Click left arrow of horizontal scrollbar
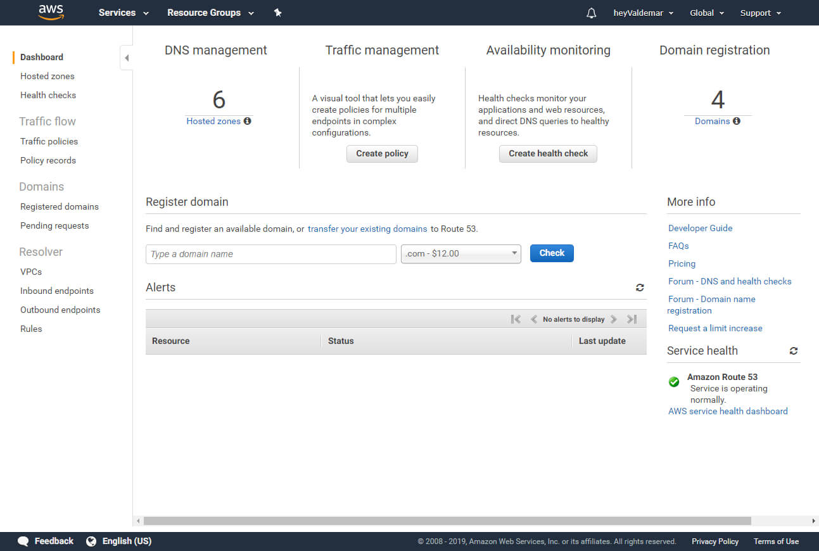This screenshot has width=819, height=551. click(x=138, y=521)
